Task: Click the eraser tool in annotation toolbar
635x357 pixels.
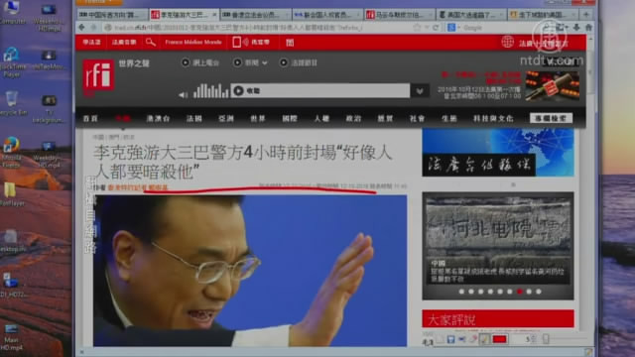Action: pos(473,339)
